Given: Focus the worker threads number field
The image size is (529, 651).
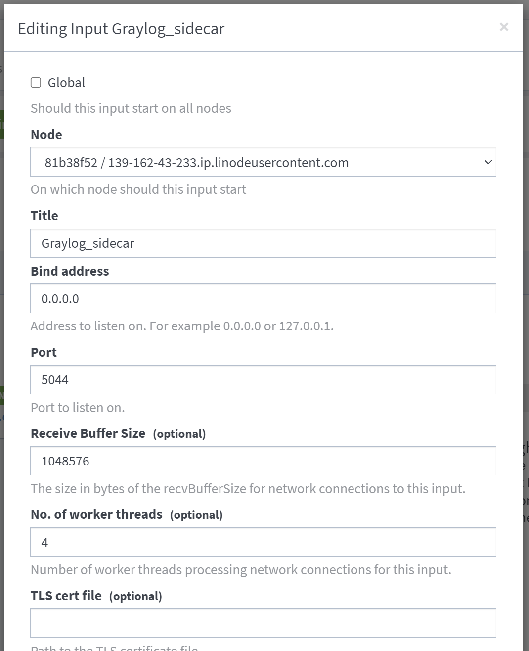Looking at the screenshot, I should coord(263,542).
